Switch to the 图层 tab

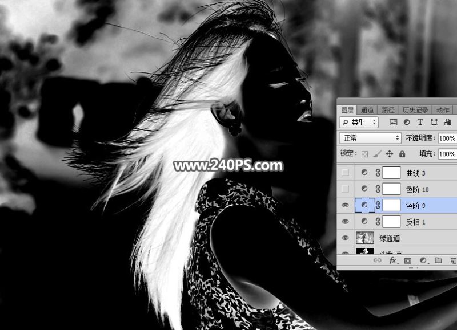pos(347,110)
